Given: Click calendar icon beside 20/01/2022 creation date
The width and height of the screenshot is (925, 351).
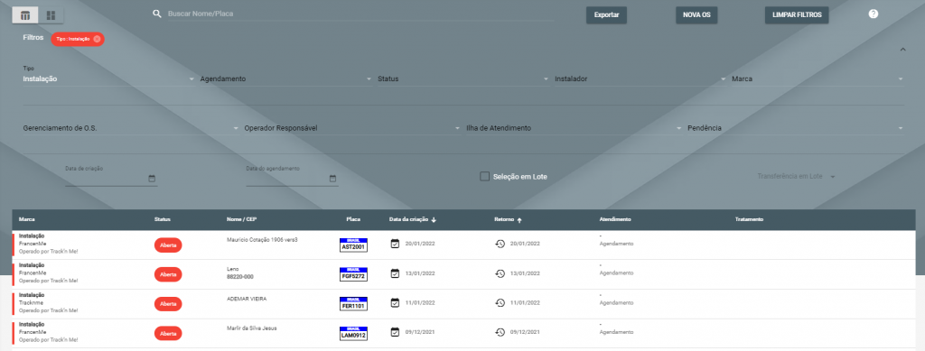Looking at the screenshot, I should click(x=396, y=244).
